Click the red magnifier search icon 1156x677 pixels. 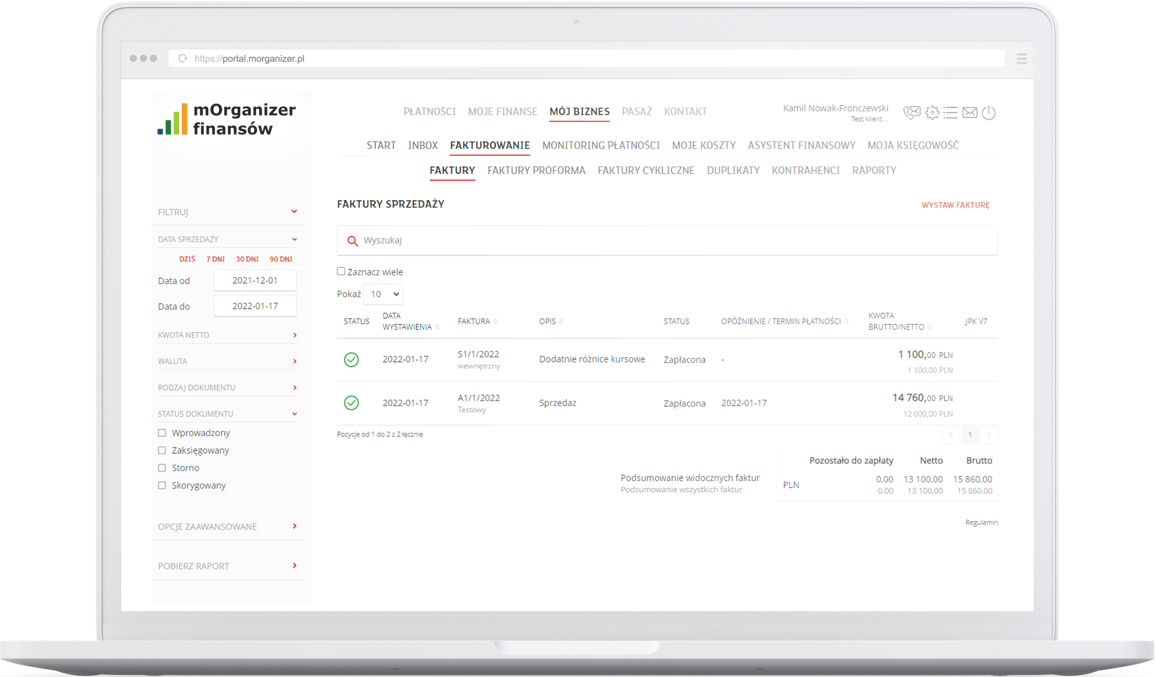coord(352,241)
